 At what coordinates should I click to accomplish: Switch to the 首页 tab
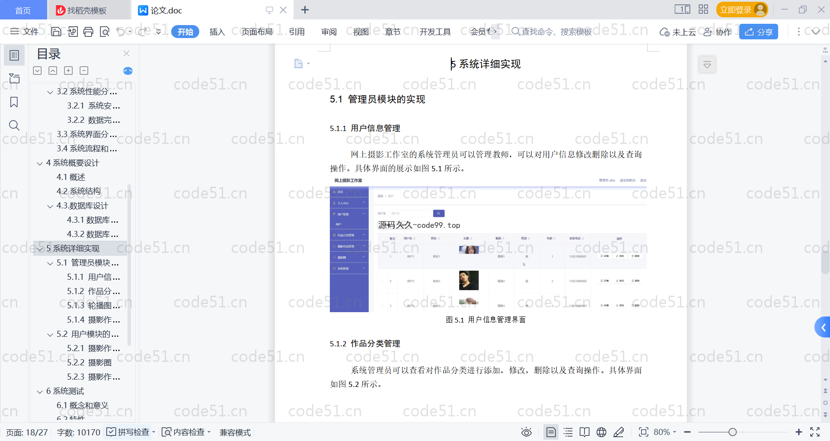pos(23,10)
